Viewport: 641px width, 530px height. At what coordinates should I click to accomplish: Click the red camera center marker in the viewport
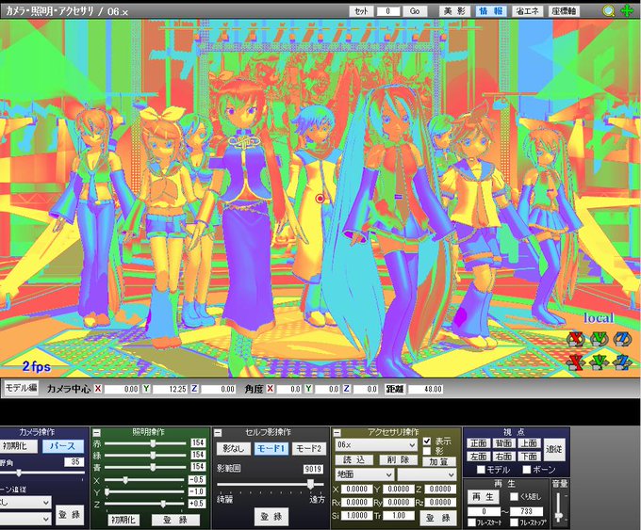coord(320,199)
